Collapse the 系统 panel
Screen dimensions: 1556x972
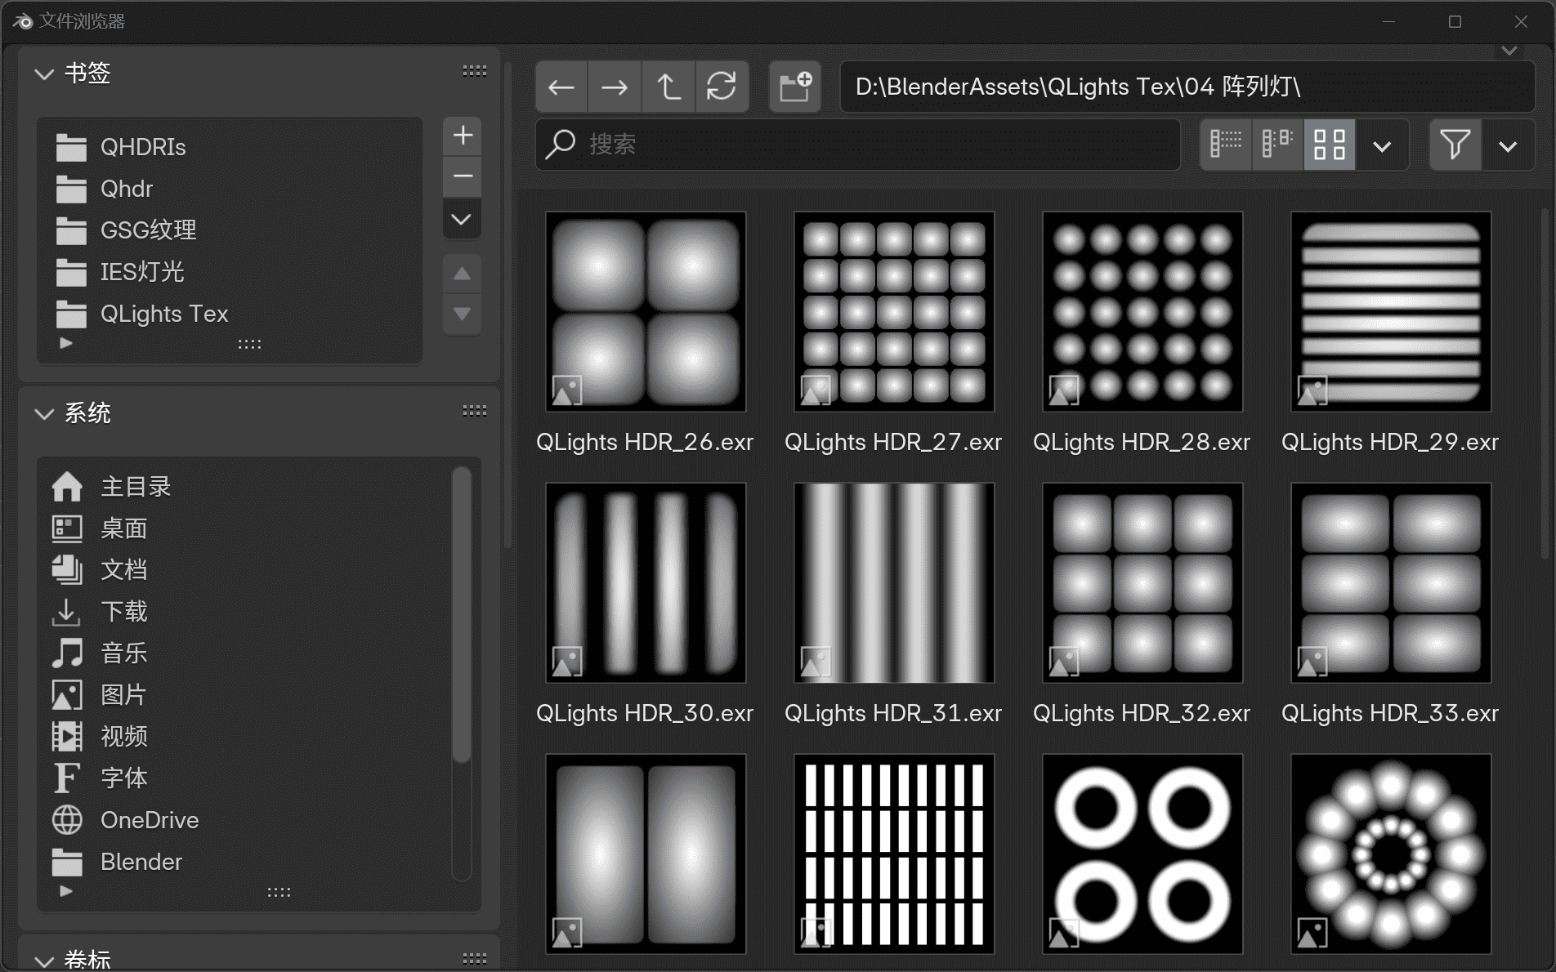pos(44,413)
